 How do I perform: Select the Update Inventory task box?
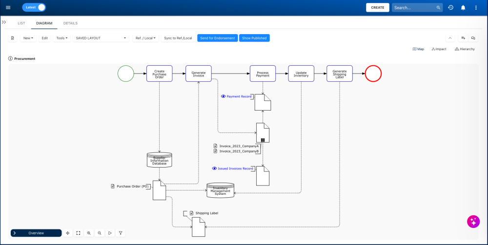301,74
